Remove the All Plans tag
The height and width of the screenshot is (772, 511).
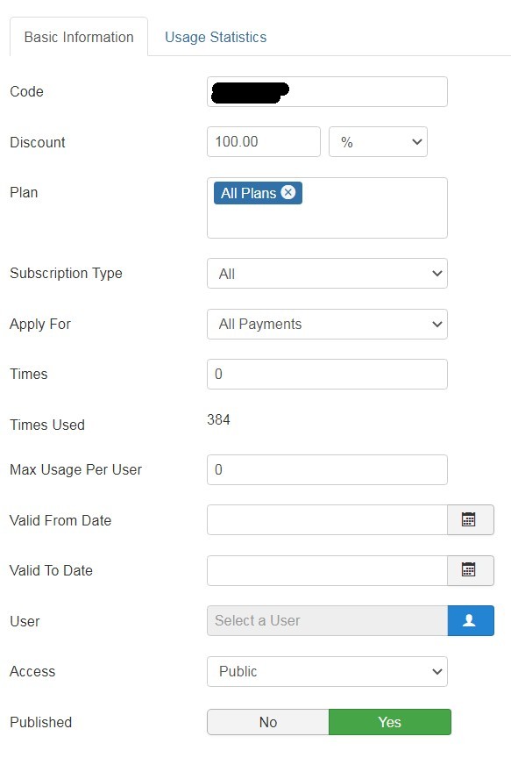click(288, 192)
